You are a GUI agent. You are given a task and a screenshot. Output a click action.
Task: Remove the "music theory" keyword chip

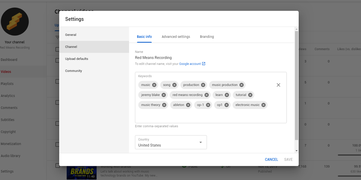tap(164, 105)
